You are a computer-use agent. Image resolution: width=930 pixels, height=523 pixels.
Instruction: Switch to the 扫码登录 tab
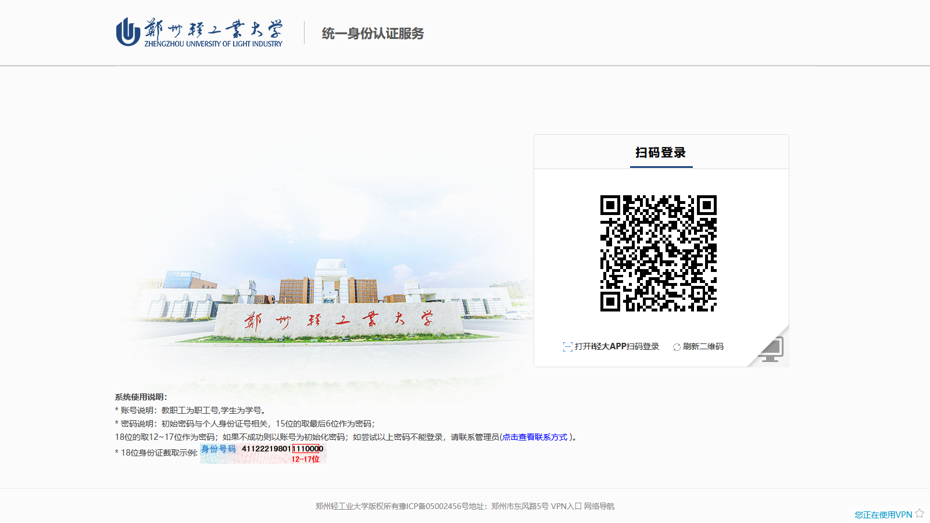(660, 152)
